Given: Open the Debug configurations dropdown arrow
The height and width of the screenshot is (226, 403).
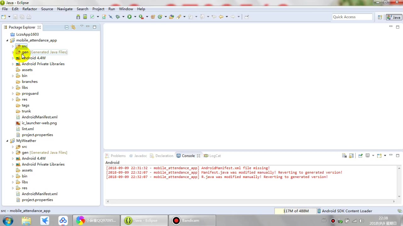Looking at the screenshot, I should (x=123, y=17).
